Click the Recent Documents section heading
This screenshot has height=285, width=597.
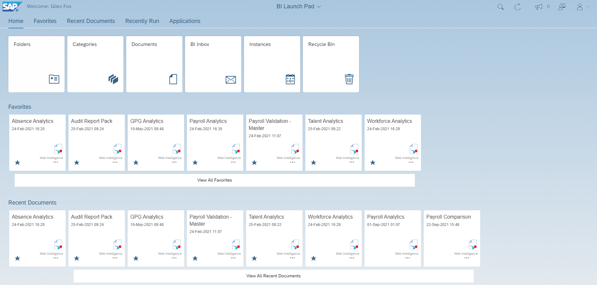[32, 203]
